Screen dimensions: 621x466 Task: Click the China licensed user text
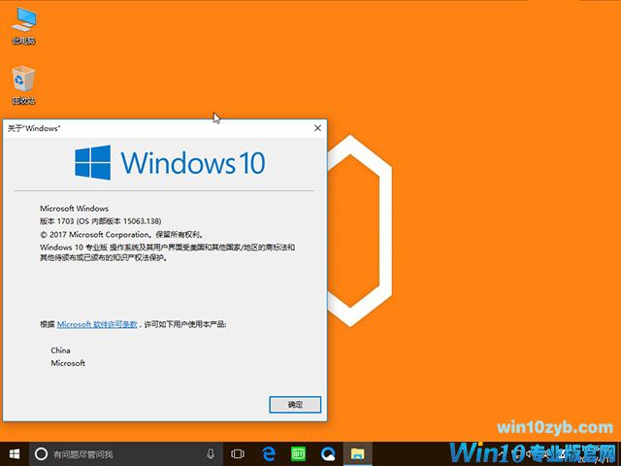click(60, 349)
